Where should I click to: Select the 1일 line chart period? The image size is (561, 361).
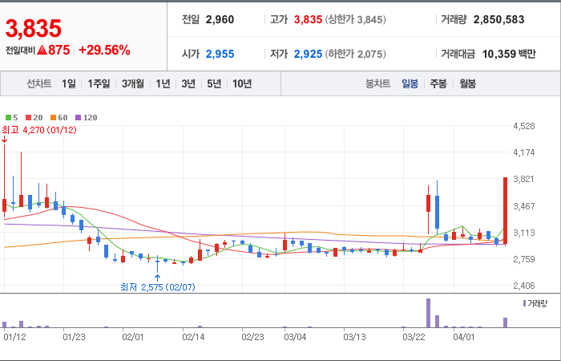click(69, 83)
